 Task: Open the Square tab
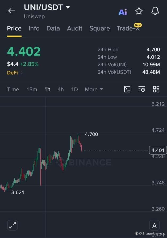tap(100, 29)
